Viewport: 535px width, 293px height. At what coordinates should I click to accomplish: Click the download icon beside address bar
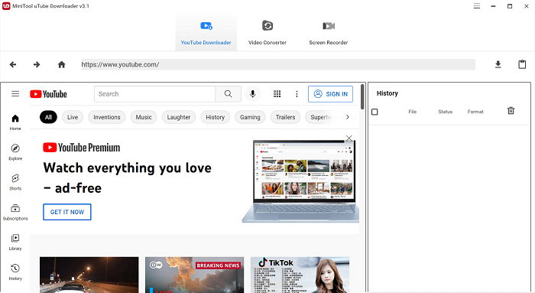(498, 64)
